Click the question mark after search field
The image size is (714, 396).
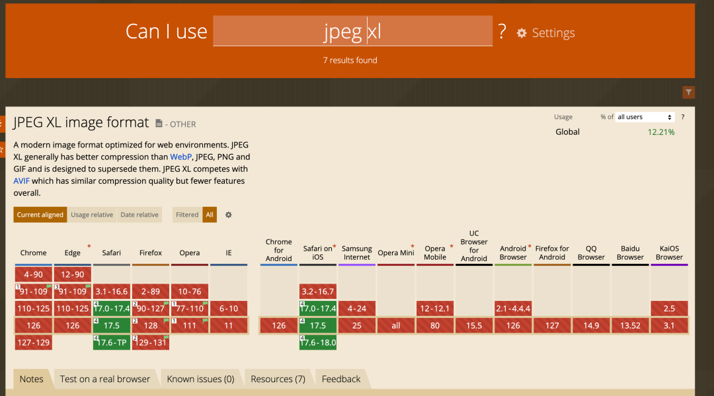pos(502,31)
